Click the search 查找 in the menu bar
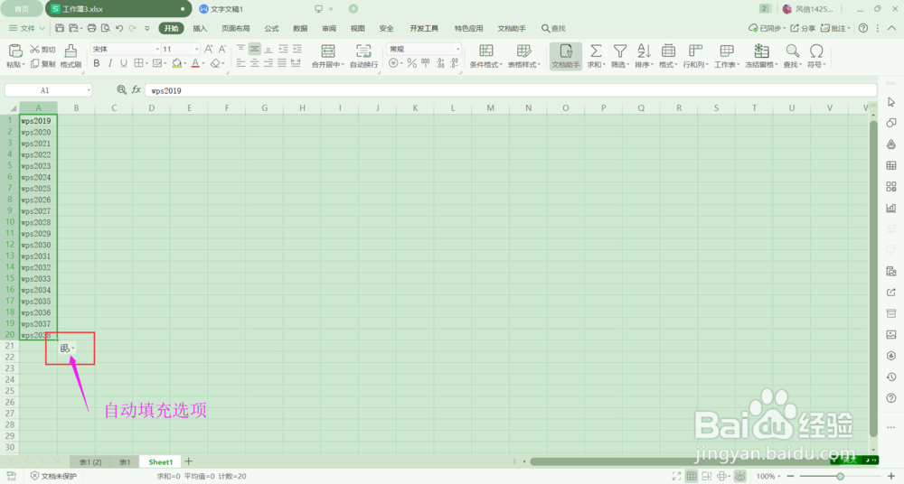This screenshot has width=904, height=484. pyautogui.click(x=553, y=28)
